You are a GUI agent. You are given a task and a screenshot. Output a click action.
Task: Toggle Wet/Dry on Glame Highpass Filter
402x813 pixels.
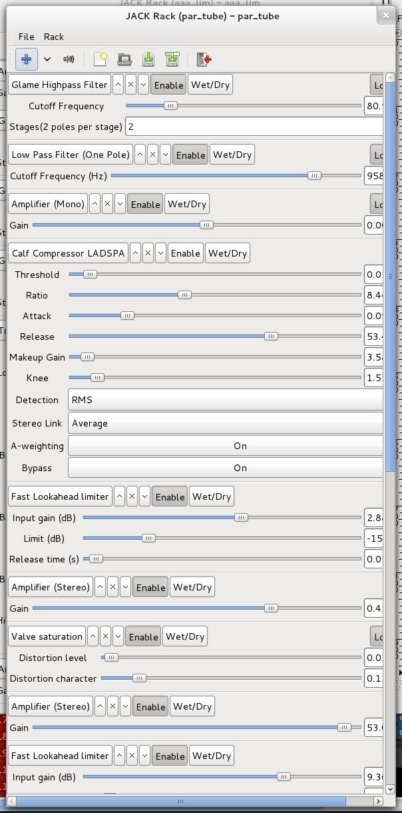pos(210,85)
